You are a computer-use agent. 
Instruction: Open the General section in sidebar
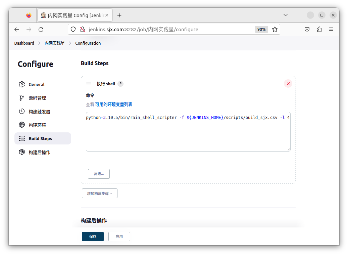pos(37,84)
